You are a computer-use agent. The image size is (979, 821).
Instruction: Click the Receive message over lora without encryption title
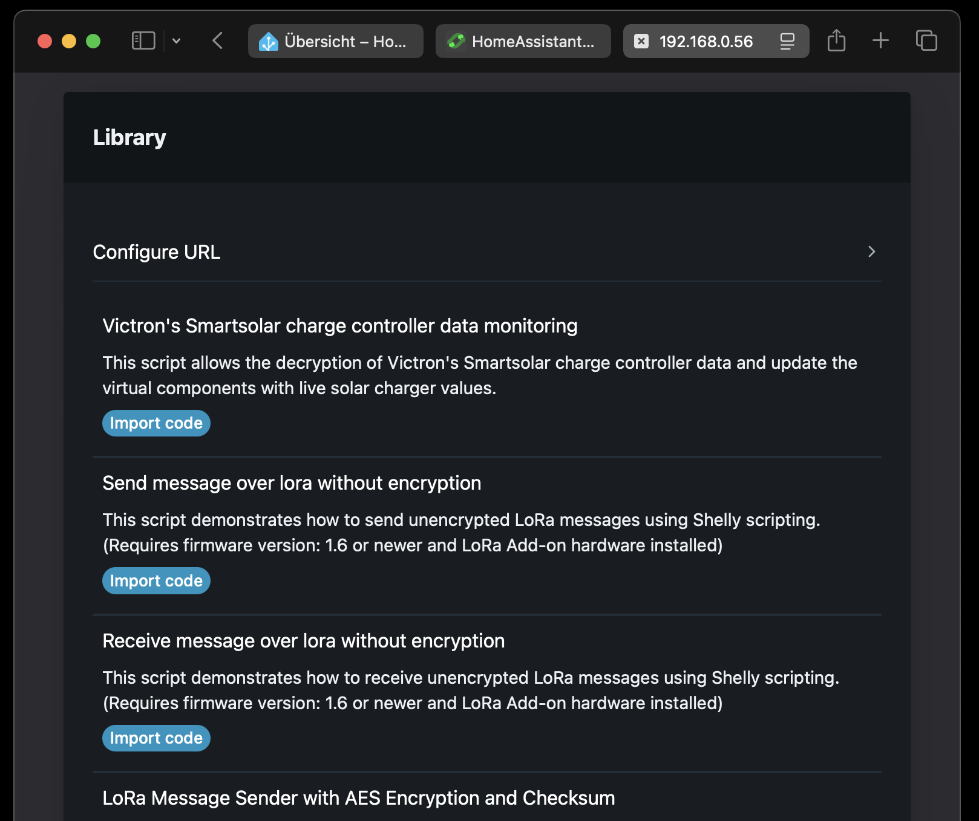303,641
